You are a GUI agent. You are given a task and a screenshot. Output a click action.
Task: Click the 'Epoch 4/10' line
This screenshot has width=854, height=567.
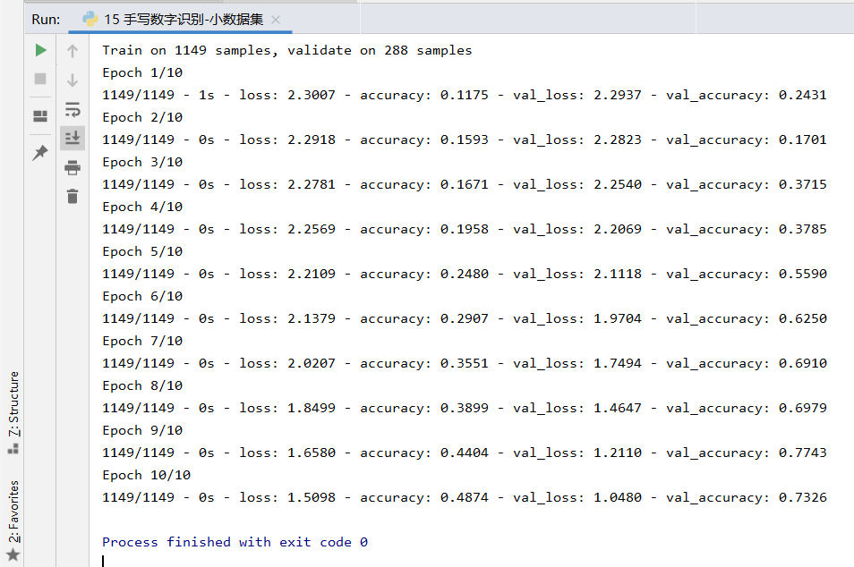tap(142, 207)
